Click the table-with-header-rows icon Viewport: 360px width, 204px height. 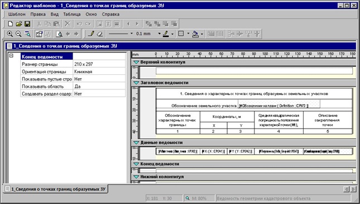(x=211, y=34)
